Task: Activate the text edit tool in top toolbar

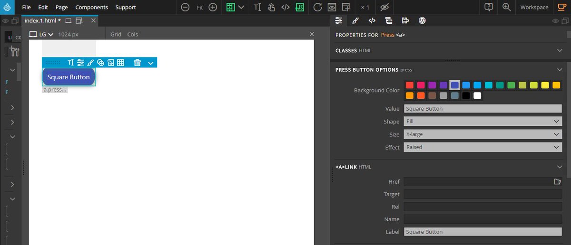Action: coord(257,7)
